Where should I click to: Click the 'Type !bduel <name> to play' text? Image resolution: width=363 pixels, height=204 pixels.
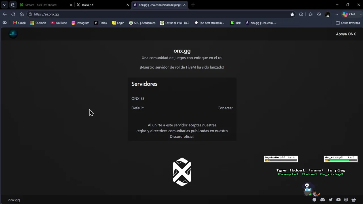point(311,170)
